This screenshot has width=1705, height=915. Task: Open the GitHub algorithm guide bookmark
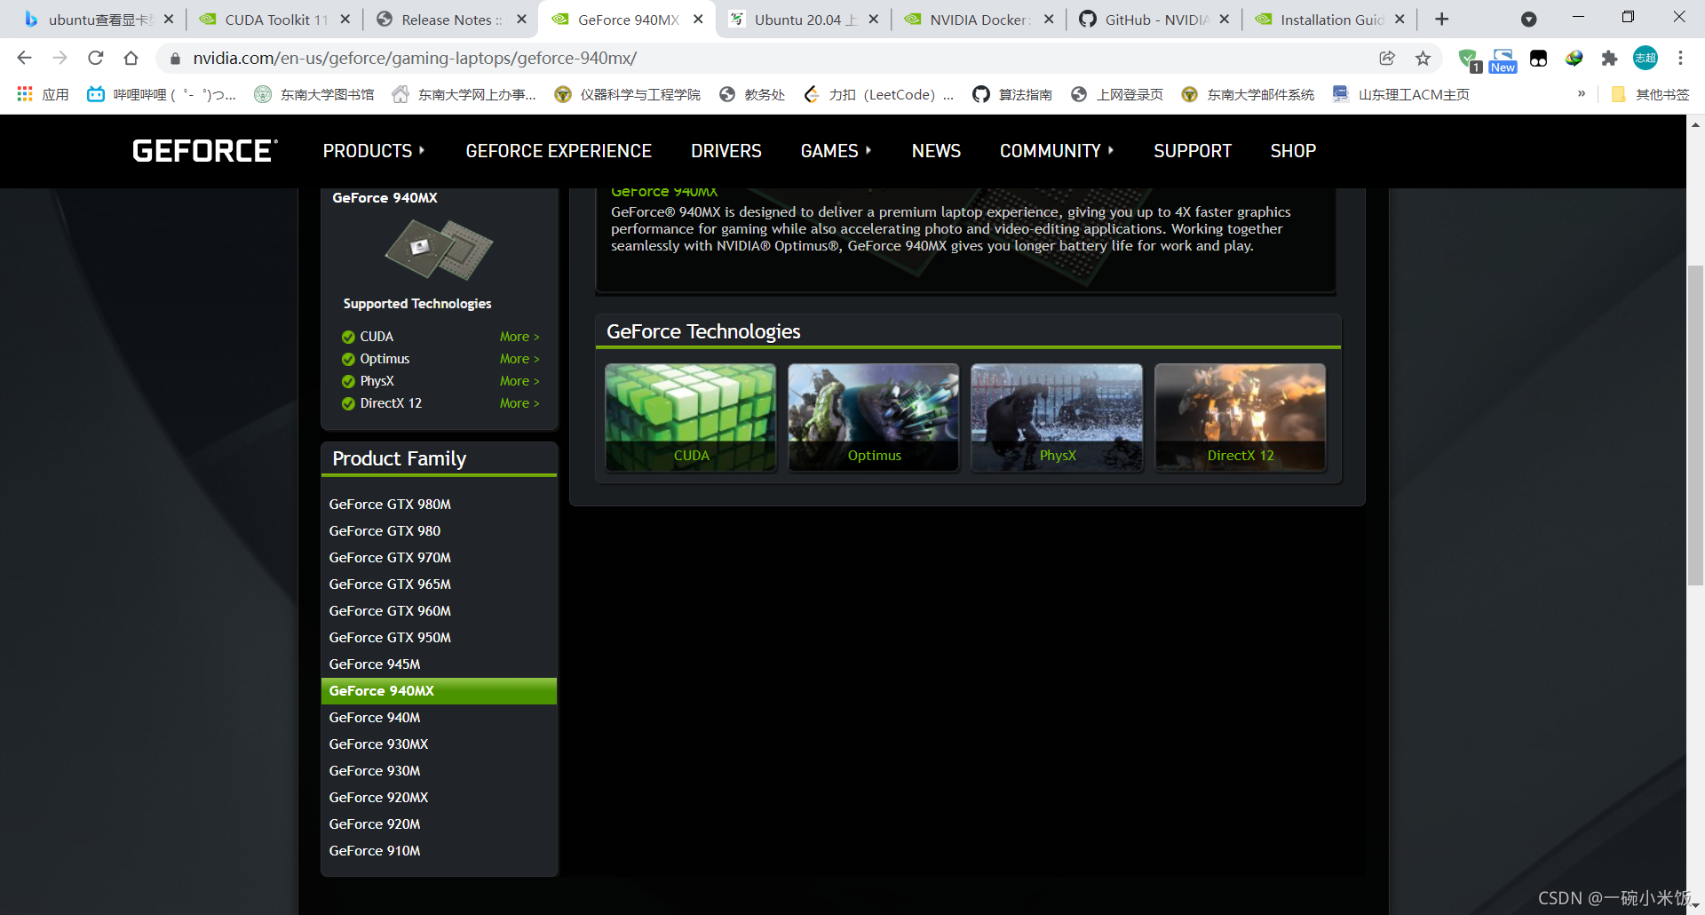1012,94
